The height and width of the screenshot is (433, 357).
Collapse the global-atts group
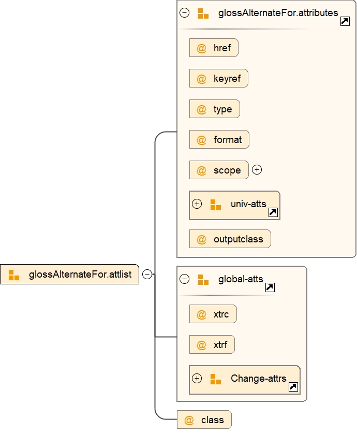coord(184,279)
